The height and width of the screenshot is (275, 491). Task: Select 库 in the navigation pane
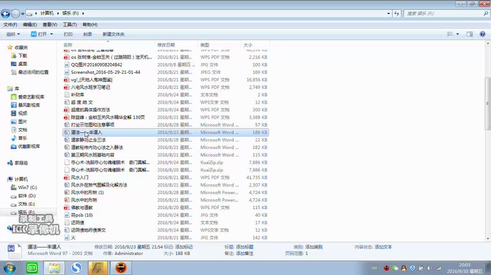click(x=17, y=88)
